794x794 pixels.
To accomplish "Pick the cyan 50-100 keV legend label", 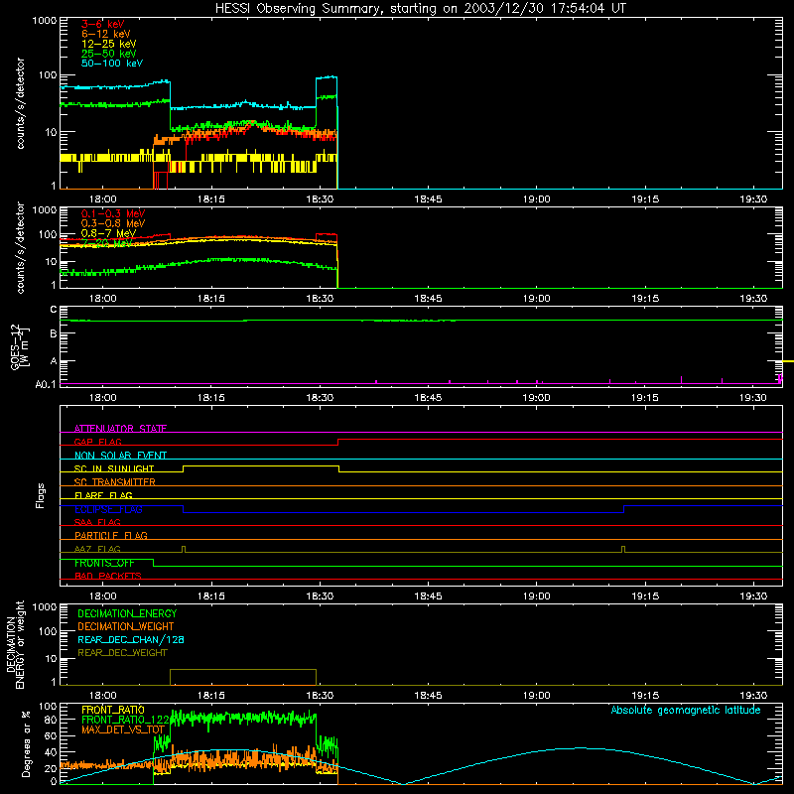I will (112, 64).
